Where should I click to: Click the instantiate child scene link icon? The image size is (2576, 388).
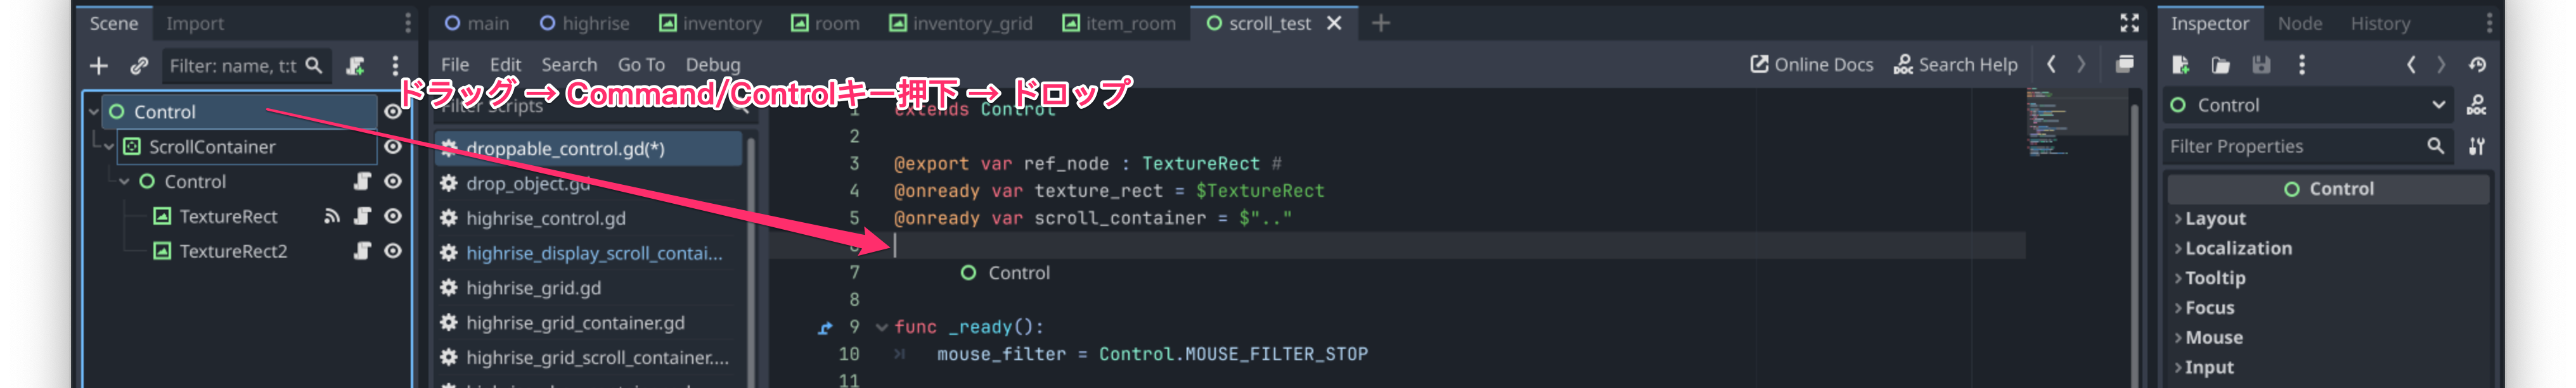tap(139, 66)
